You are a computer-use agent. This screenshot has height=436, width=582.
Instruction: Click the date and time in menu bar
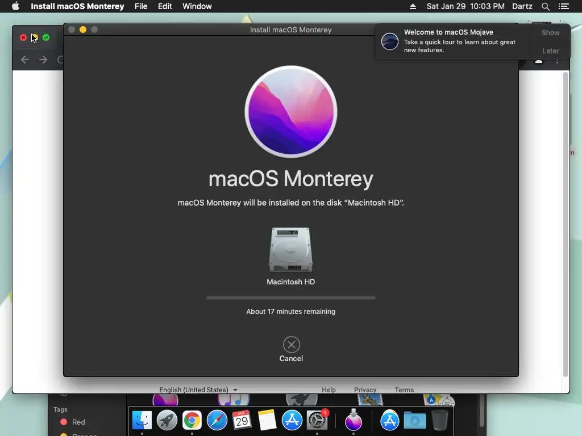tap(465, 6)
